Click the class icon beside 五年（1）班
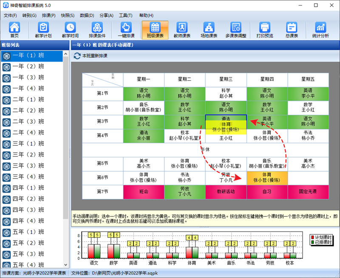Screen dimensions: 340x278 pyautogui.click(x=6, y=233)
